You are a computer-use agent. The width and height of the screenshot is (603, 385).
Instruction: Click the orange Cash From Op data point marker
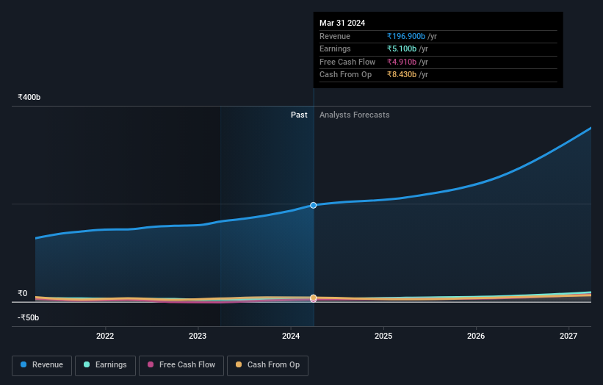[314, 298]
